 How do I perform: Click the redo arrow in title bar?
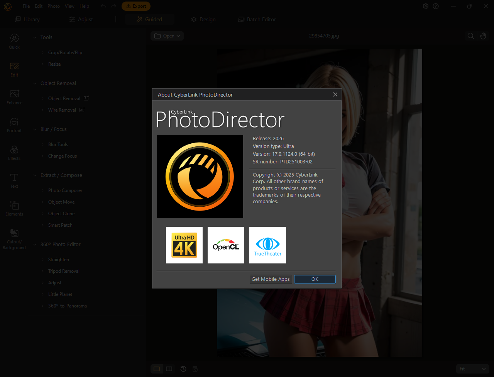tap(113, 6)
